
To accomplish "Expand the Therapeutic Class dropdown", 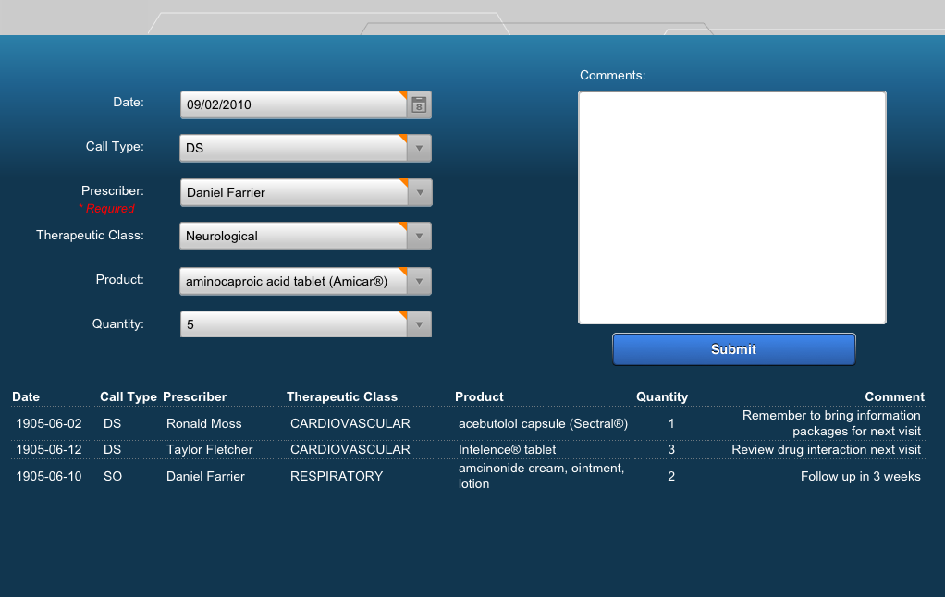I will point(419,237).
